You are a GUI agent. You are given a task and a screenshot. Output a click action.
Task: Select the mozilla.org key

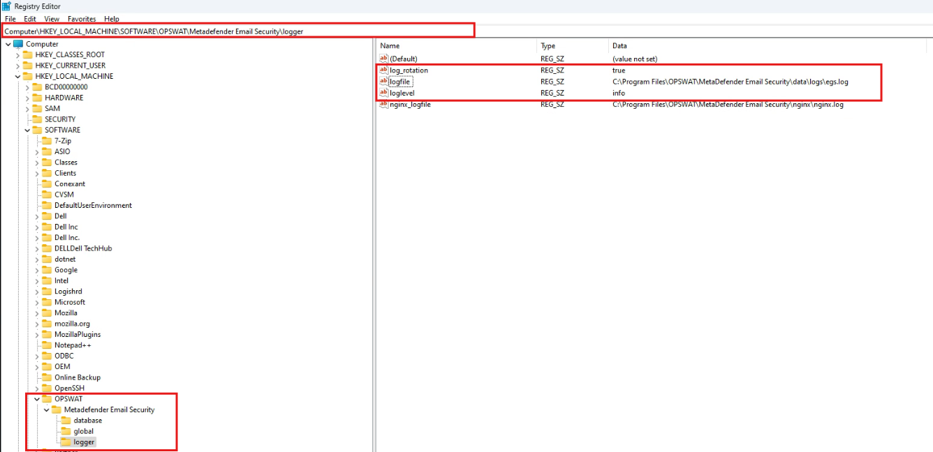[72, 324]
